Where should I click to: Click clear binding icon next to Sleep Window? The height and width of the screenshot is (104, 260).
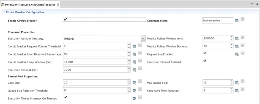coord(140,61)
